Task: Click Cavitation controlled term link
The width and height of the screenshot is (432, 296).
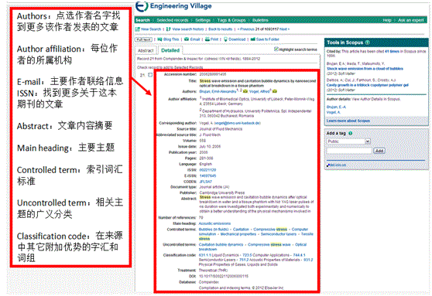Action: click(x=241, y=230)
